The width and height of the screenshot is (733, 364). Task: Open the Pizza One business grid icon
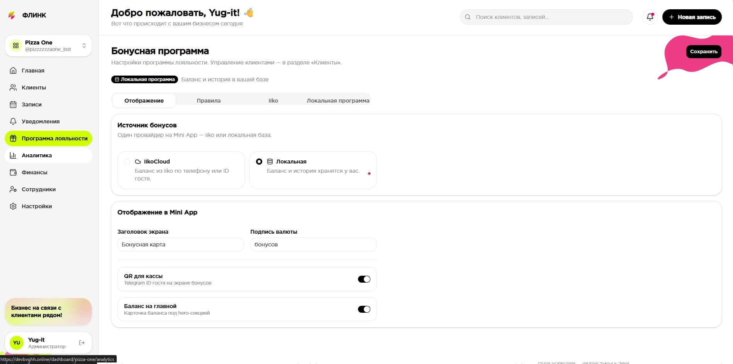click(16, 45)
